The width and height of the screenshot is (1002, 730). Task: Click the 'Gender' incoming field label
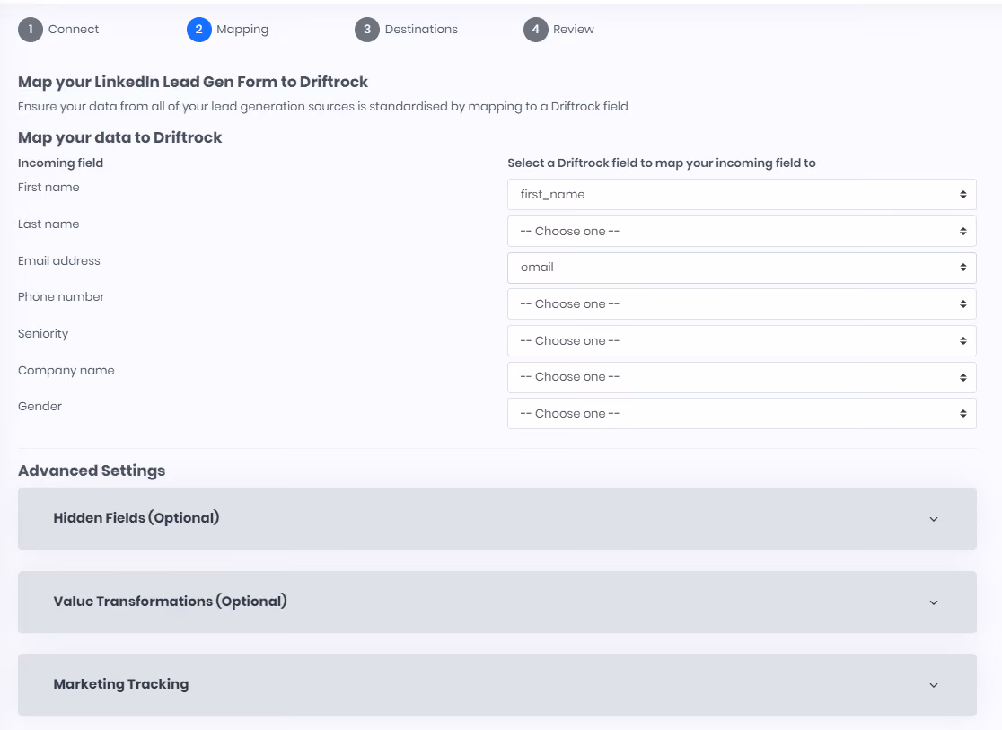(40, 407)
